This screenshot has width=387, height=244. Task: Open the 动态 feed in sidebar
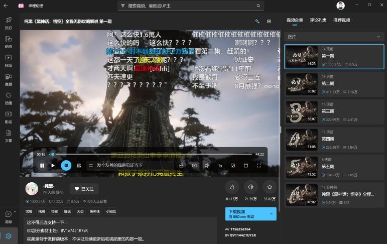click(x=9, y=42)
